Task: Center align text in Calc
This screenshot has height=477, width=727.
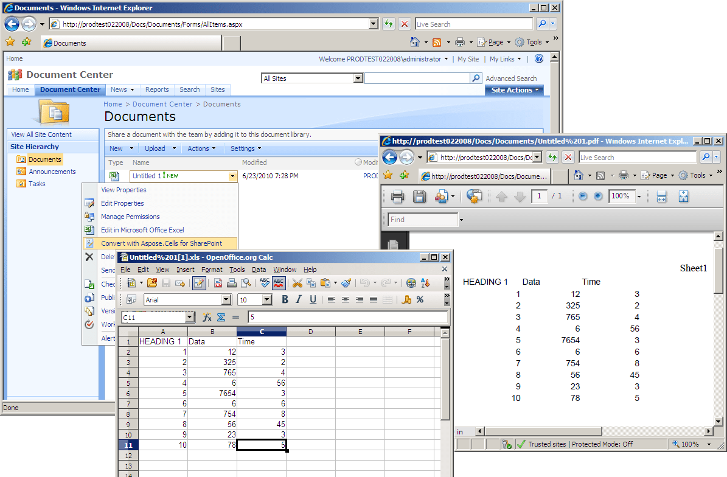Action: coord(346,300)
